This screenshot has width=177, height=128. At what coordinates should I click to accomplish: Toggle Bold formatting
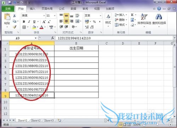pyautogui.click(x=24, y=22)
